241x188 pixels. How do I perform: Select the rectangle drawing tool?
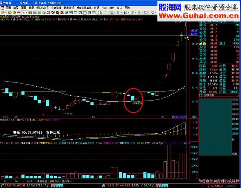coord(146,12)
